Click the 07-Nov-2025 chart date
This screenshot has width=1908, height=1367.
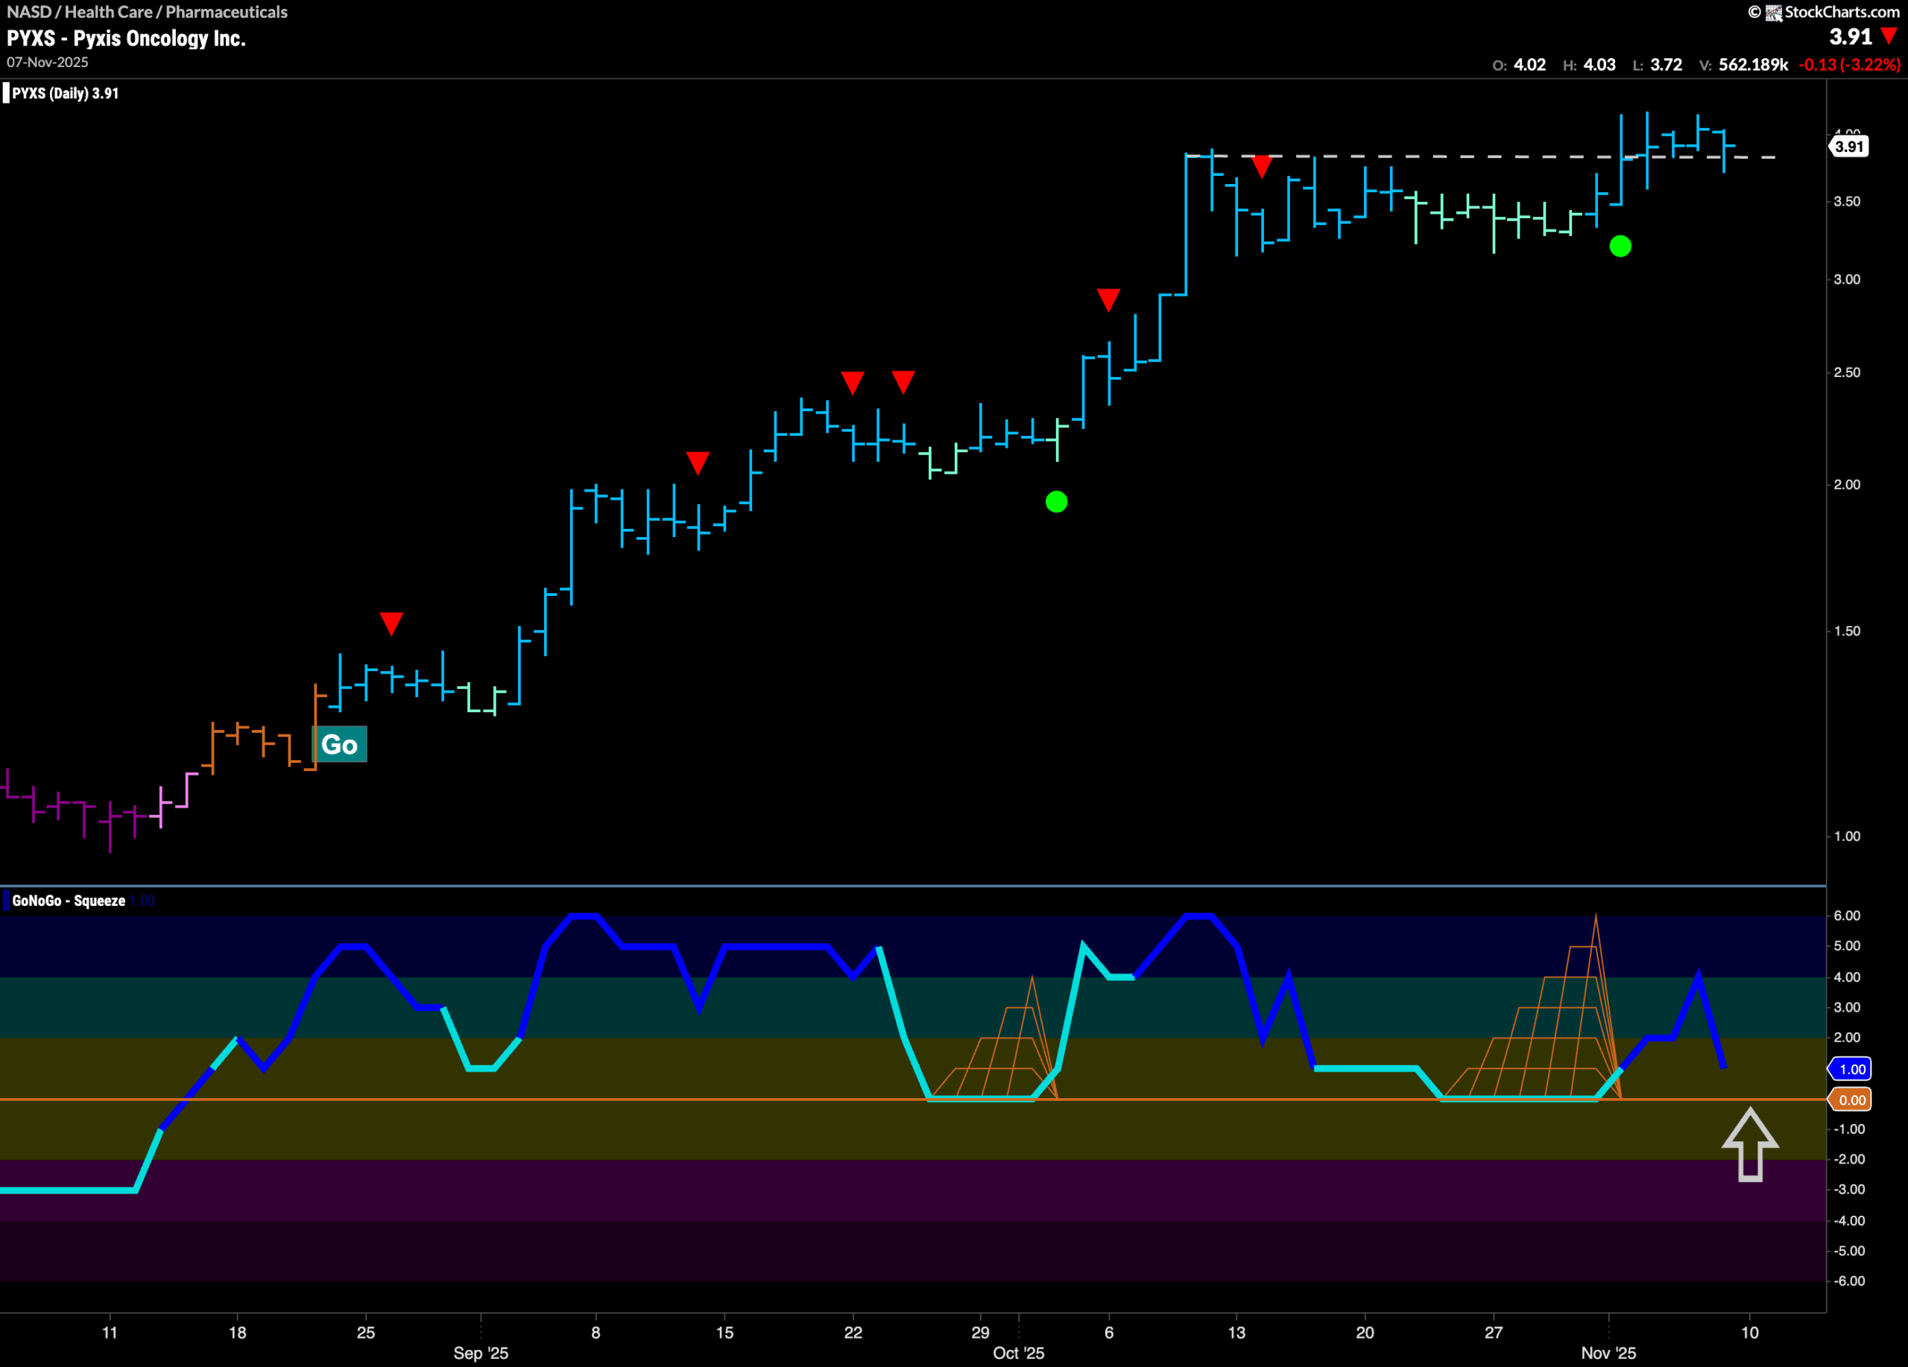[x=47, y=63]
